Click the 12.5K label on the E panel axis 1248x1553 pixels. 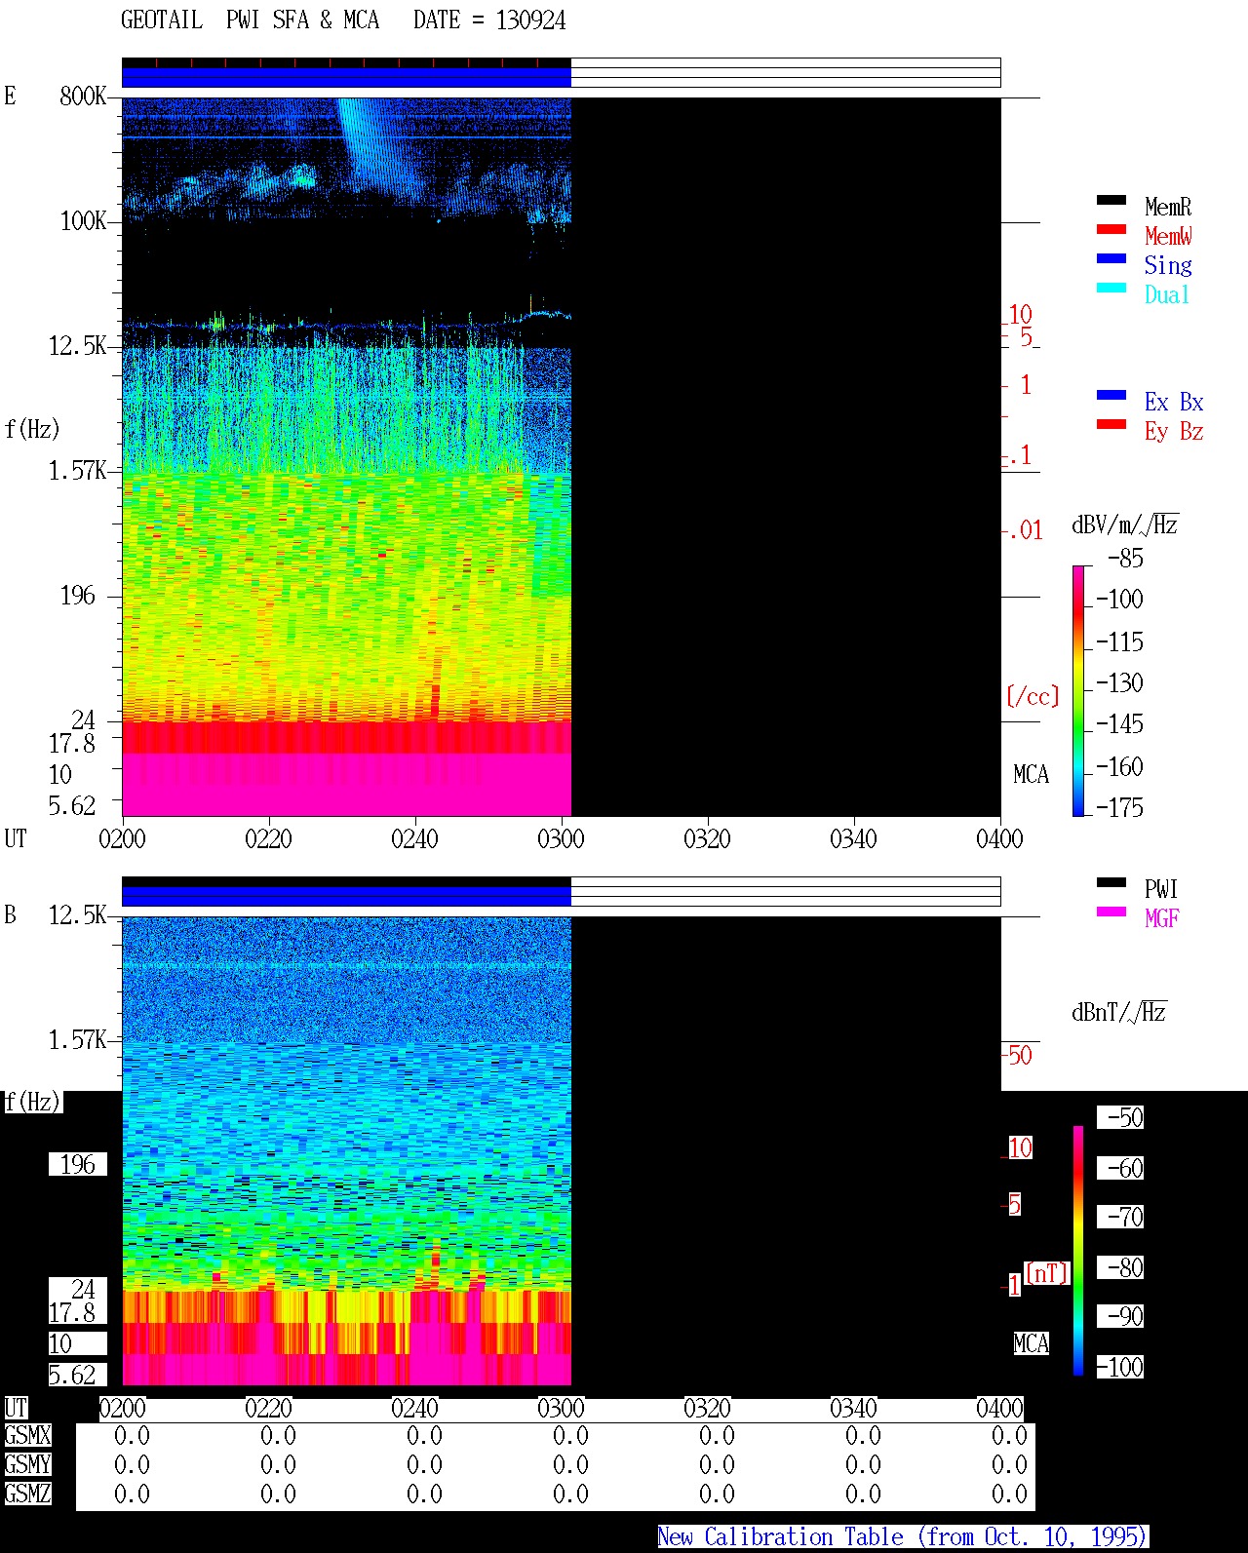point(78,345)
